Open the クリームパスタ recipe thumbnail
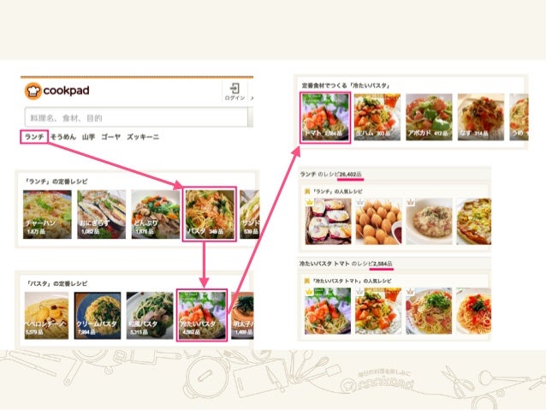Image resolution: width=546 pixels, height=410 pixels. pyautogui.click(x=98, y=315)
